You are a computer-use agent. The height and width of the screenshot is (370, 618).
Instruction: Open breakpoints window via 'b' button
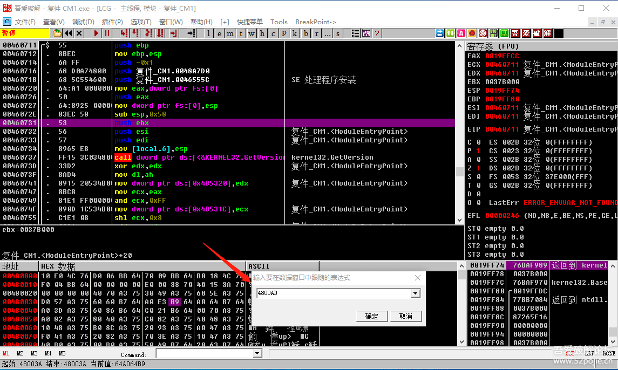[306, 33]
